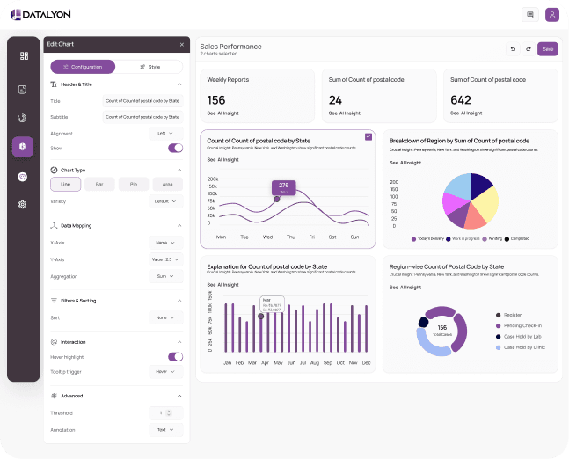Collapse the Header & Title section chevron

(179, 84)
